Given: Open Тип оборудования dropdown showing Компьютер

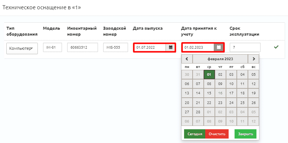Looking at the screenshot, I should (22, 49).
